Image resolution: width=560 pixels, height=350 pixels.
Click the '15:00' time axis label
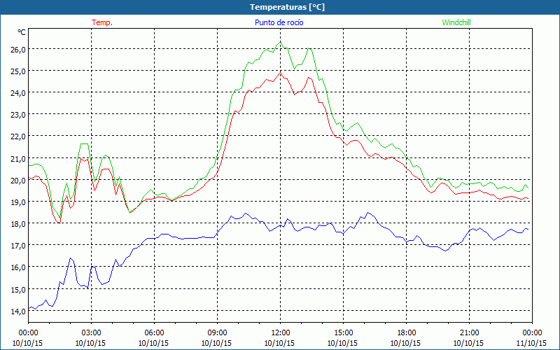343,333
